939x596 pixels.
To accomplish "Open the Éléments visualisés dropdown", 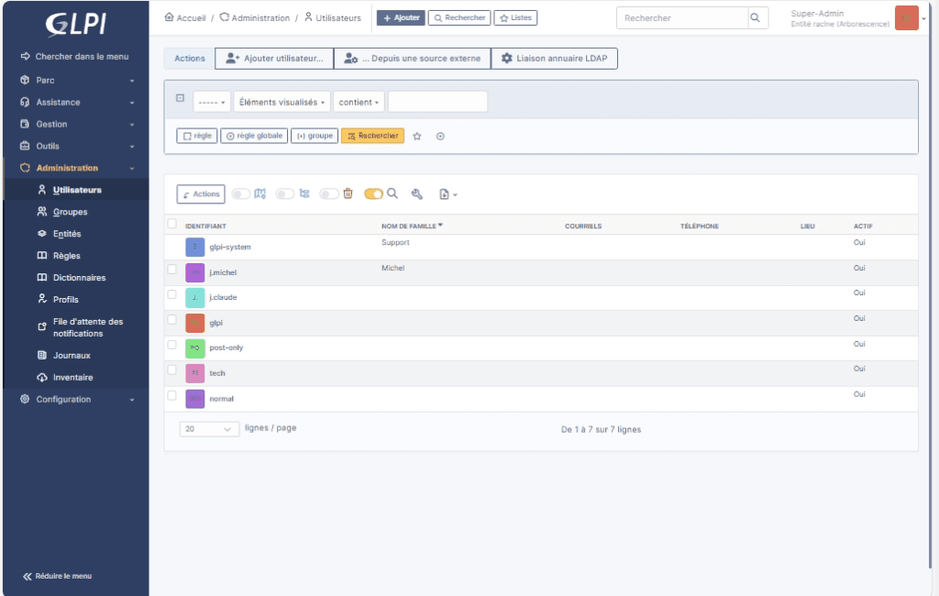I will point(282,103).
